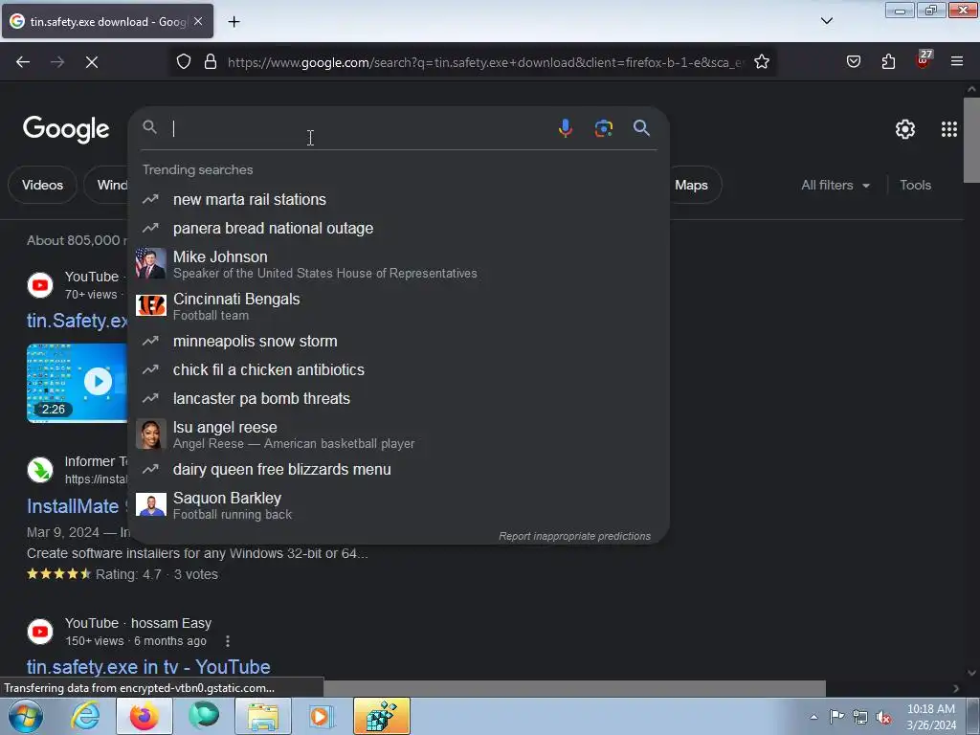Click the browser Back arrow
980x735 pixels.
point(23,62)
